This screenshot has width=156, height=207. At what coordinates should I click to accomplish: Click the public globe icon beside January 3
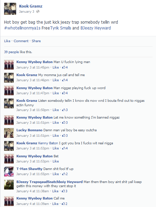pos(38,12)
